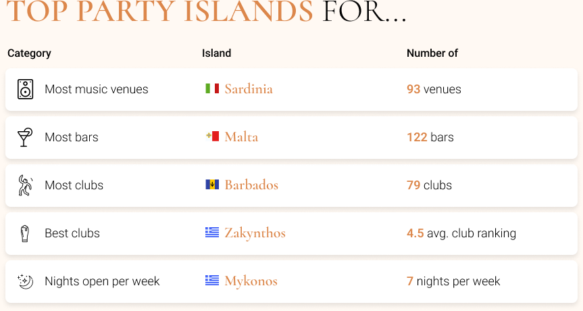Visit the Mykonos link
The image size is (583, 311).
[251, 281]
